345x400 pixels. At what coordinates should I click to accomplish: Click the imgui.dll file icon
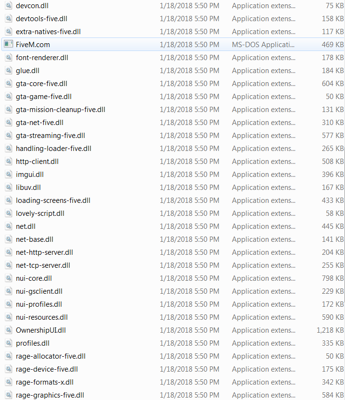coord(9,175)
